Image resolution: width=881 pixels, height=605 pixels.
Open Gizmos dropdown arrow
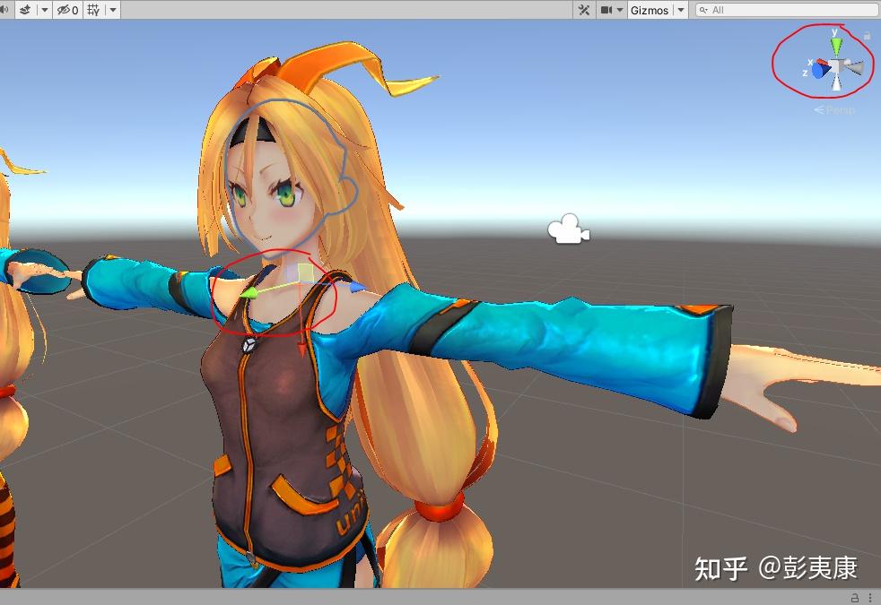pos(680,10)
